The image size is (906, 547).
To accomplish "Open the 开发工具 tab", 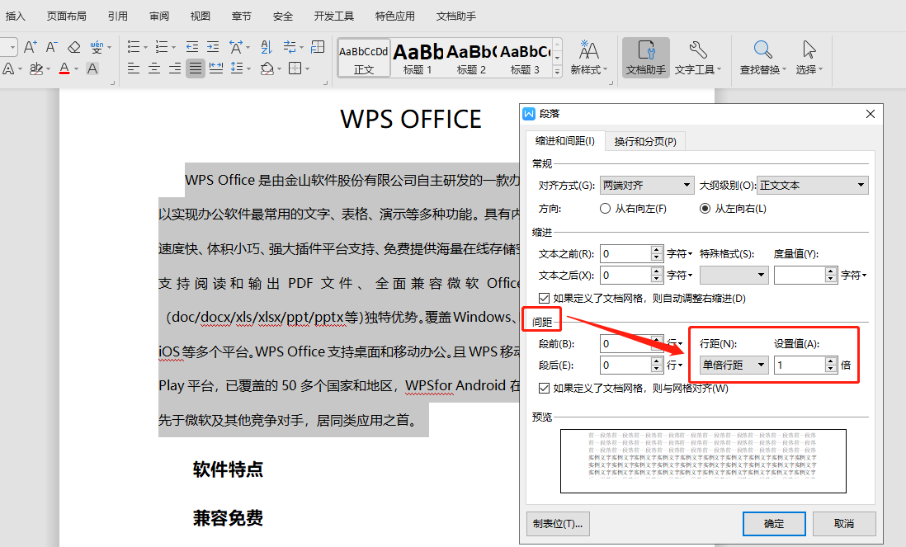I will pos(334,17).
